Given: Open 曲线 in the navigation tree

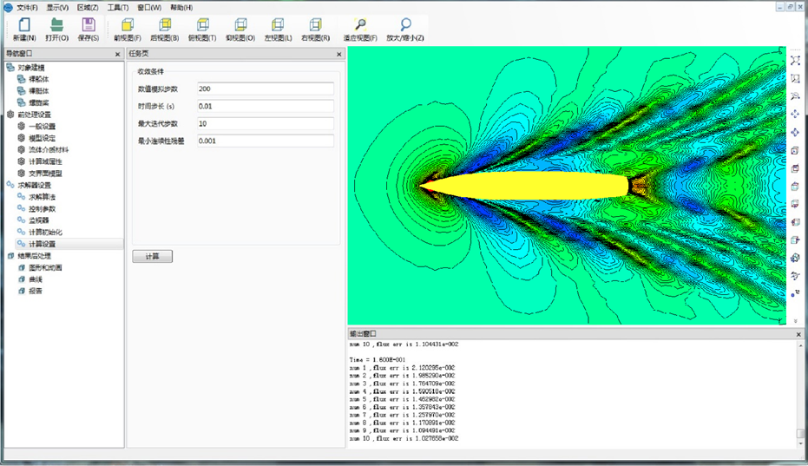Looking at the screenshot, I should 36,279.
